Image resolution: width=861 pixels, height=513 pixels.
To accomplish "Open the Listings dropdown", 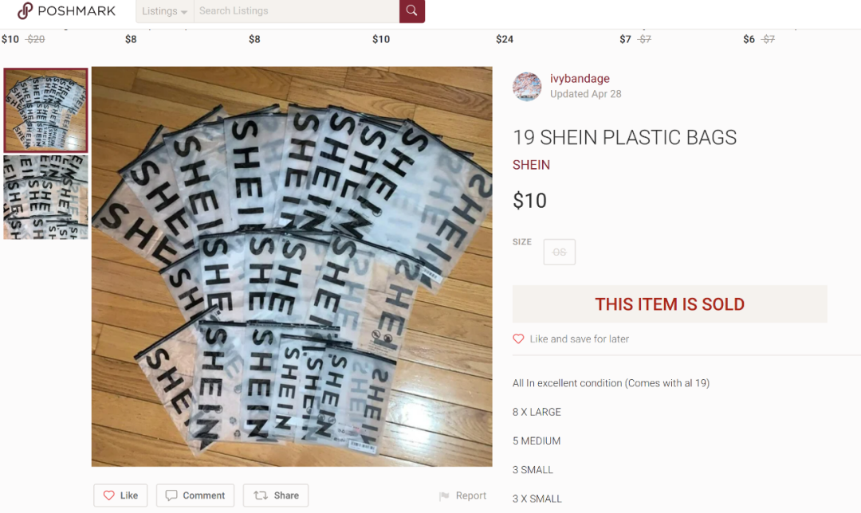I will 165,11.
